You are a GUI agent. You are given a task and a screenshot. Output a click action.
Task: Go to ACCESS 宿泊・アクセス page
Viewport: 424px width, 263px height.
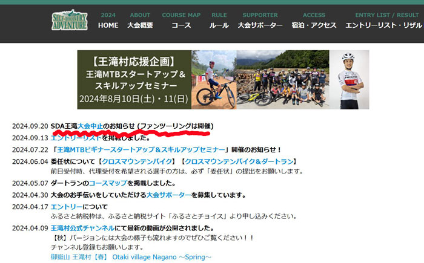pos(314,21)
